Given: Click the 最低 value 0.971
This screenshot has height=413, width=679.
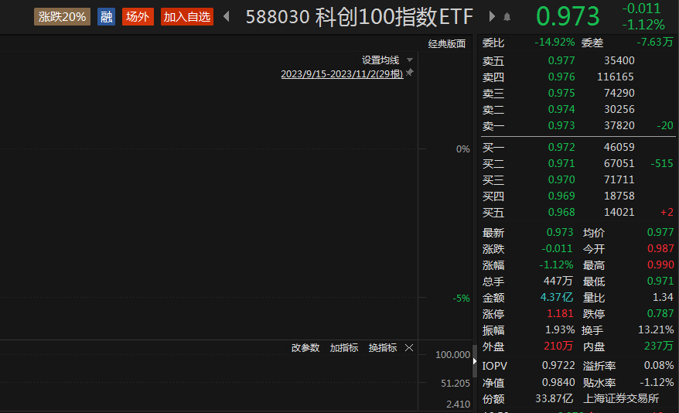Looking at the screenshot, I should (660, 282).
